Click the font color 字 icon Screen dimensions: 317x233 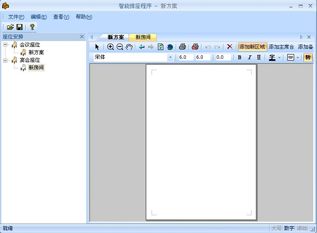[272, 57]
